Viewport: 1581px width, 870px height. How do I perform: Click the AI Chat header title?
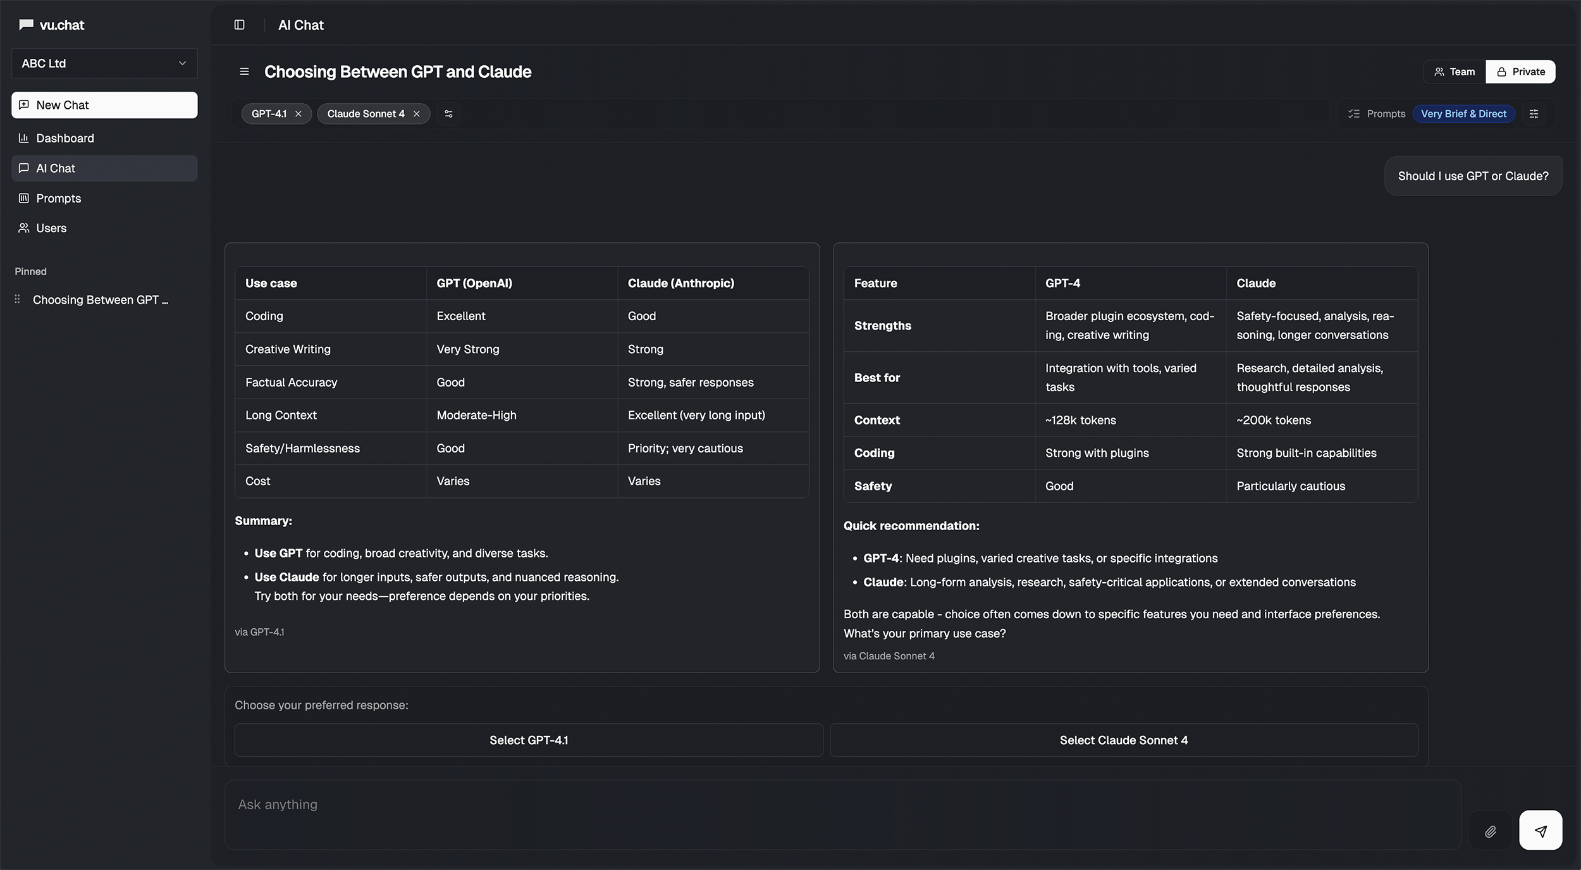[301, 25]
